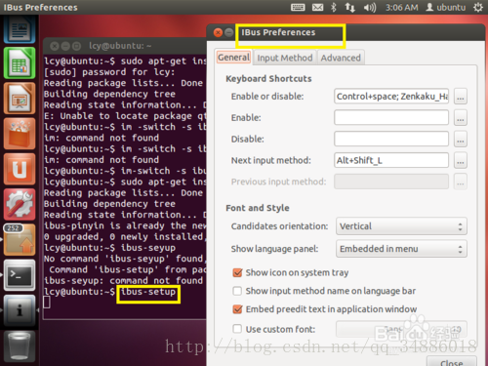The image size is (488, 366).
Task: Click the ibus-setup command in terminal
Action: click(x=148, y=292)
